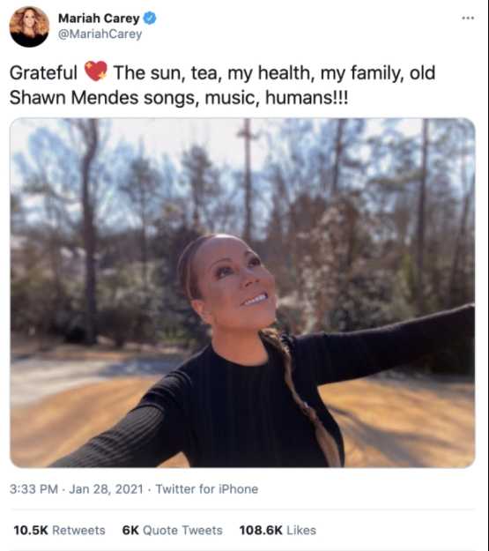Click the 6K quote tweet count number
The height and width of the screenshot is (551, 489).
pos(130,530)
